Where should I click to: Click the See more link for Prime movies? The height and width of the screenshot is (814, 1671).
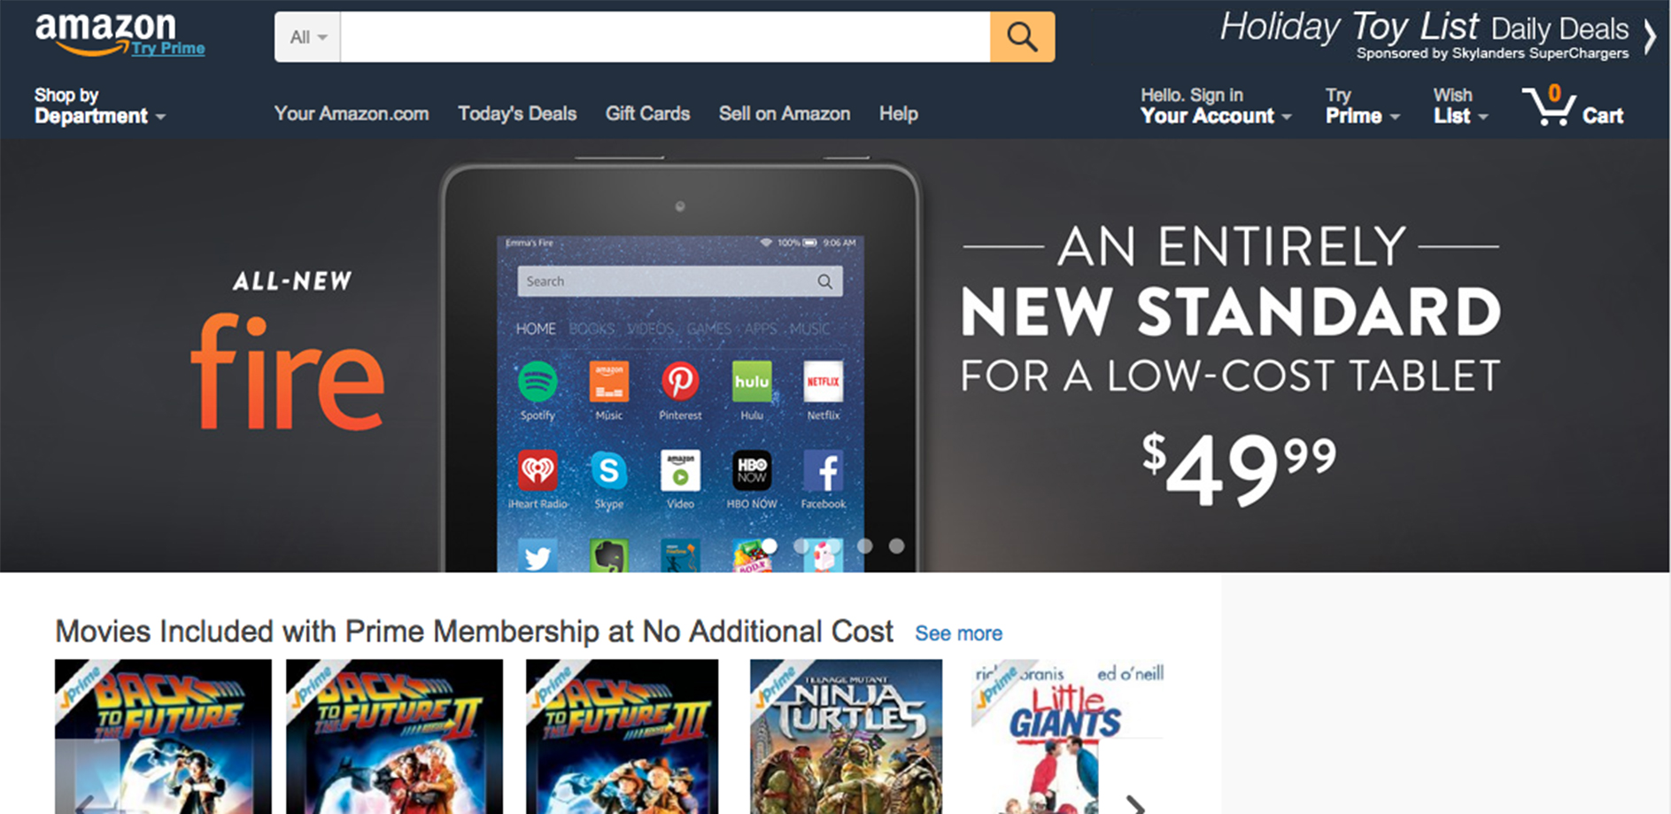(958, 633)
